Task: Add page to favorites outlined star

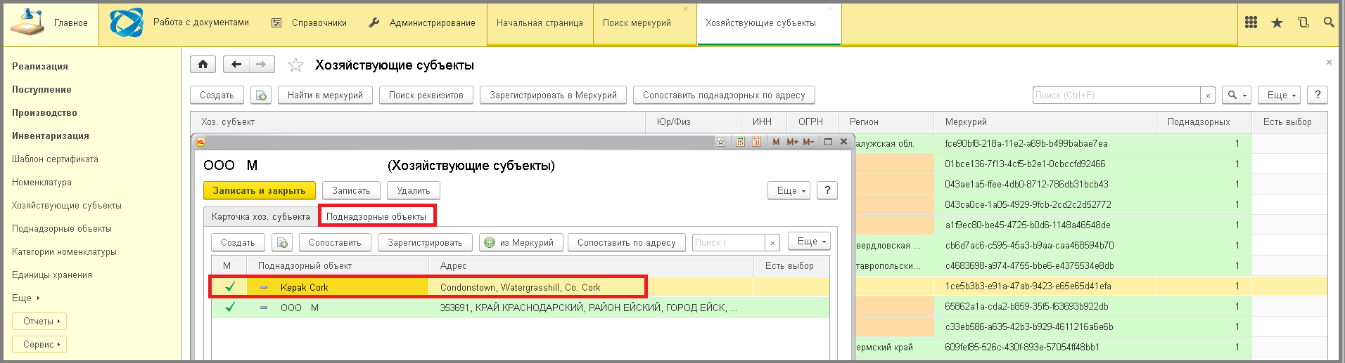Action: [295, 65]
